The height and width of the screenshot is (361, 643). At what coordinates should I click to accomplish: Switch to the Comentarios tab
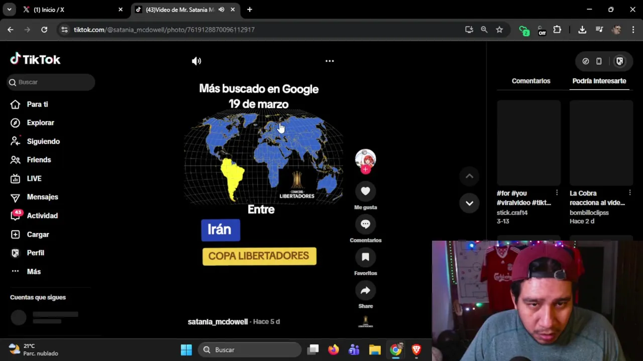click(531, 81)
